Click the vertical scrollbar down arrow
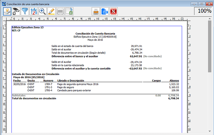This screenshot has width=214, height=135. point(212,133)
